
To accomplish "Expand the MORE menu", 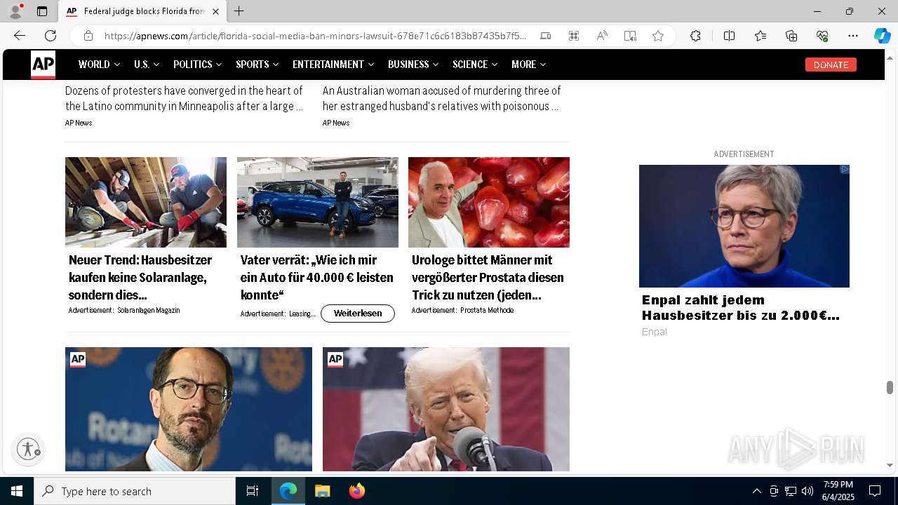I will (528, 65).
